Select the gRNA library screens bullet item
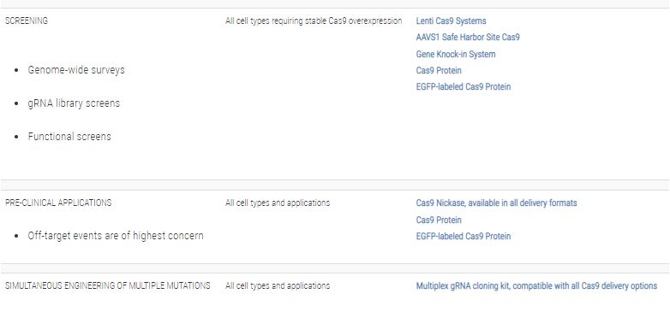 pyautogui.click(x=74, y=103)
